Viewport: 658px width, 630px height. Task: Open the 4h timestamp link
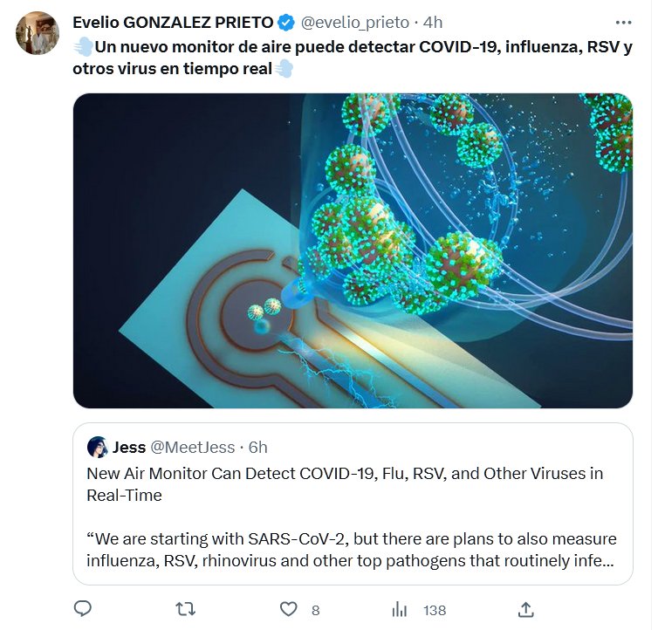tap(433, 23)
